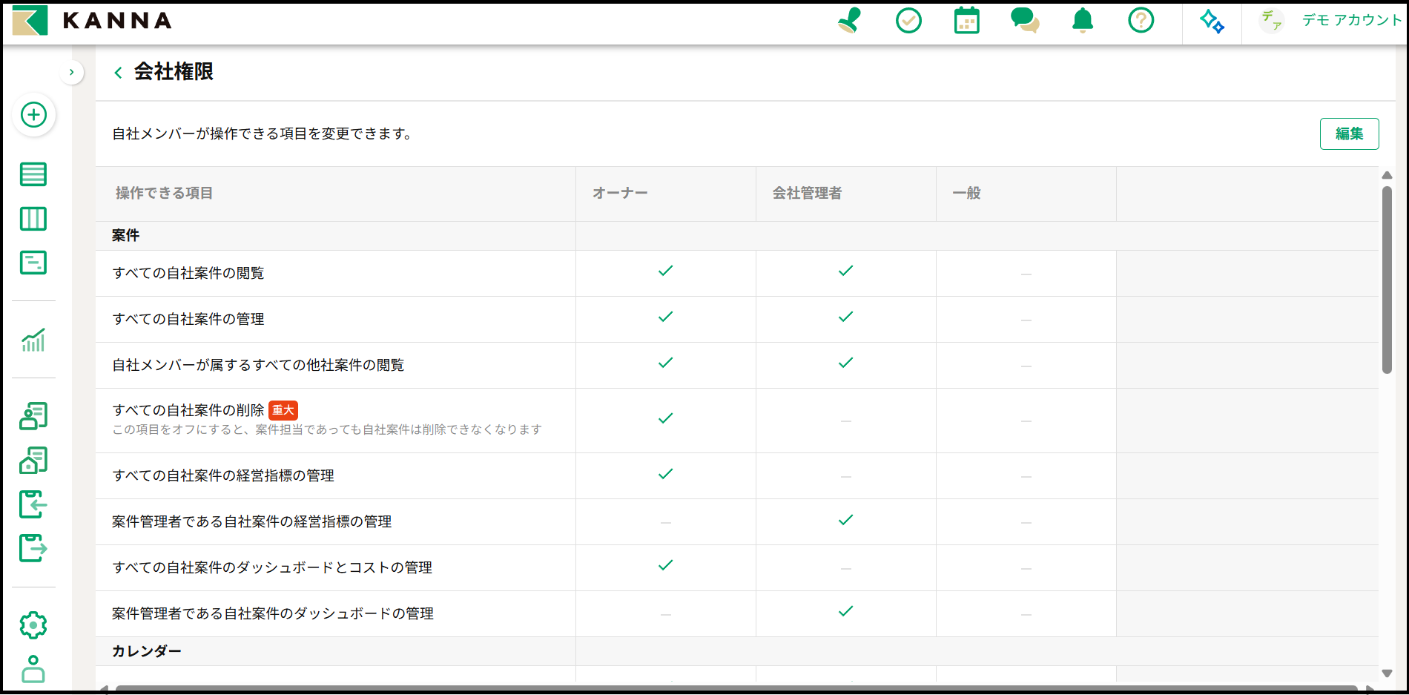Open the chat bubbles icon
Viewport: 1409px width, 695px height.
1025,21
